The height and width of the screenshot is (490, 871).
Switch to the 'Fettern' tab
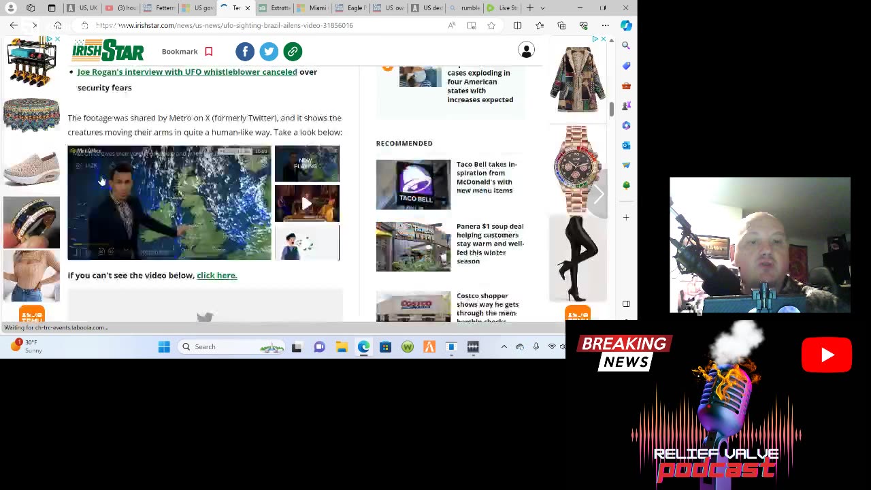click(159, 7)
